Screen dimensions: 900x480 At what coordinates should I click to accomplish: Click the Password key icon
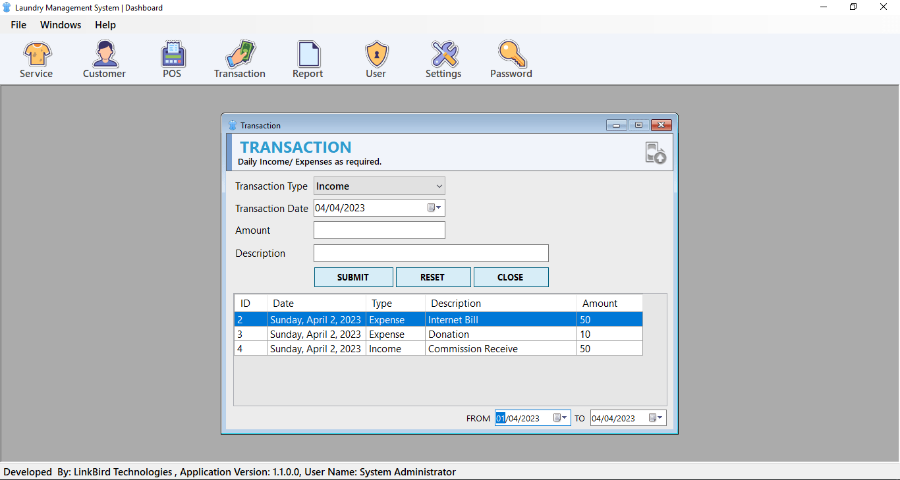[x=511, y=58]
